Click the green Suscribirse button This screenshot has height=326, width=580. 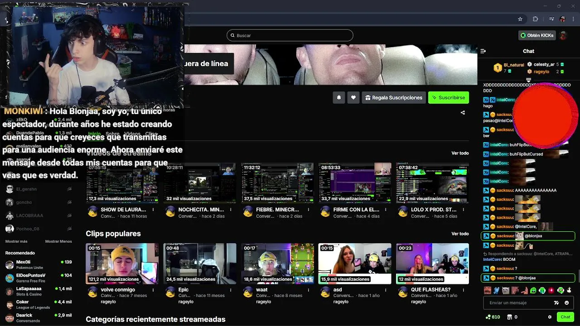449,97
